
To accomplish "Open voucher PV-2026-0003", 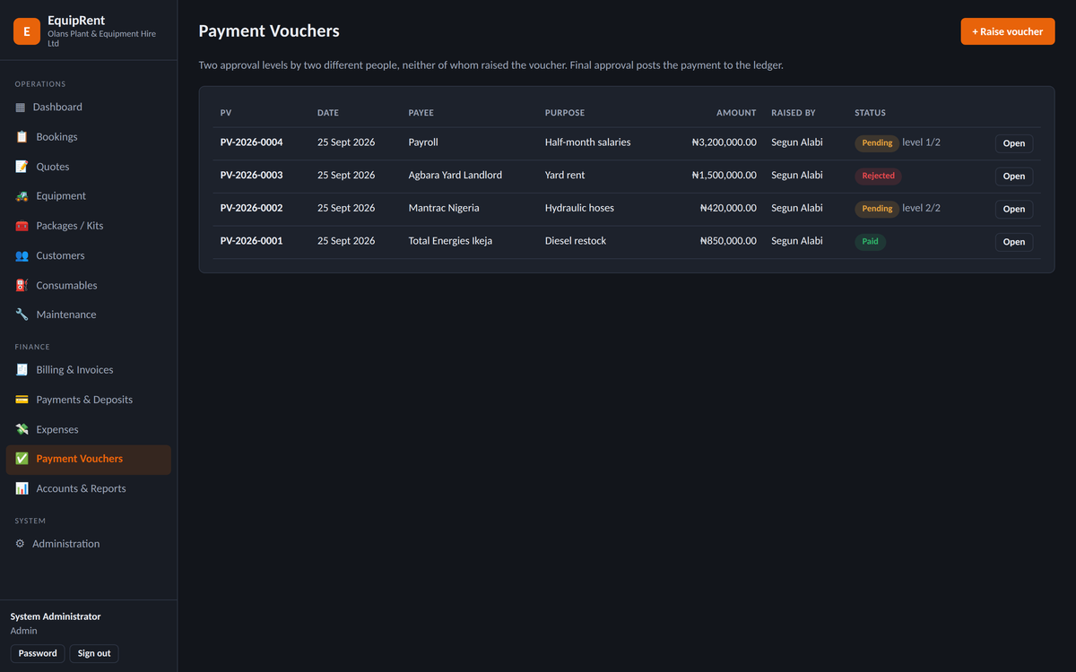I will [1014, 177].
